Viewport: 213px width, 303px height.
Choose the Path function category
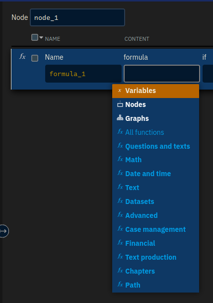pyautogui.click(x=133, y=285)
